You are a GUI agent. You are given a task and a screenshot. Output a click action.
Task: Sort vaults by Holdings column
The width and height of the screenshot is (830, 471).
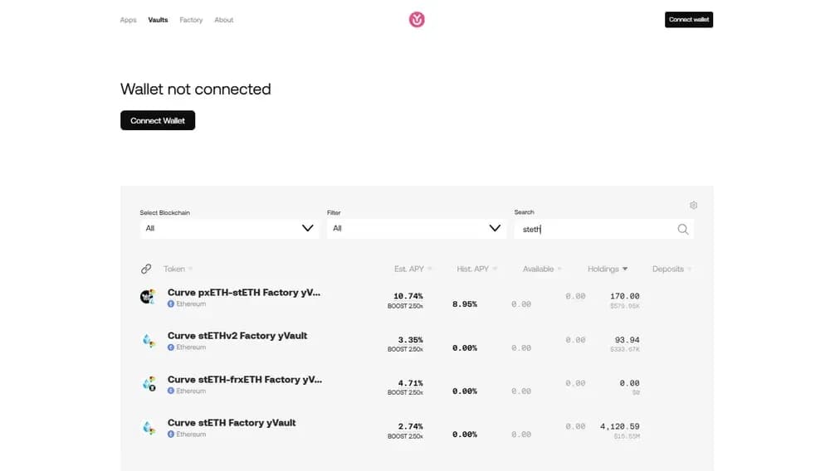pos(608,269)
